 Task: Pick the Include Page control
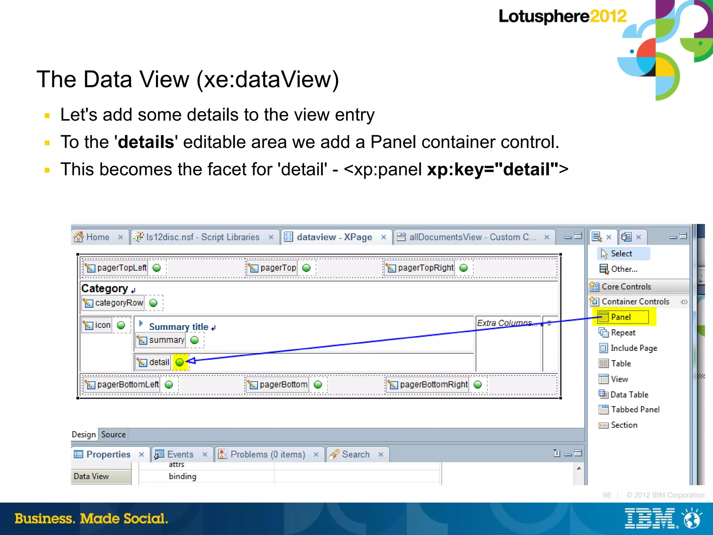[628, 348]
